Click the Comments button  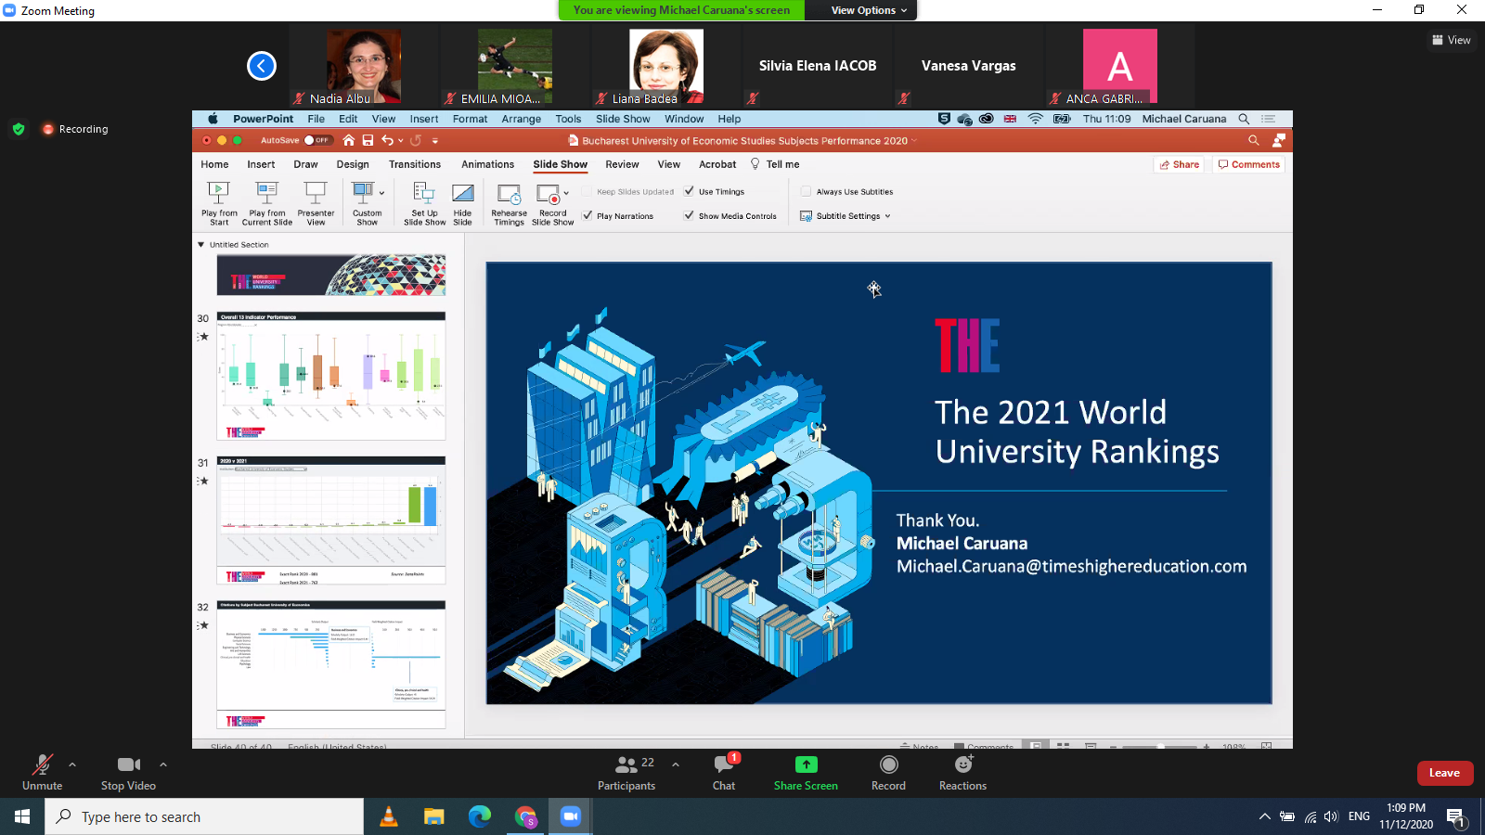click(1249, 164)
